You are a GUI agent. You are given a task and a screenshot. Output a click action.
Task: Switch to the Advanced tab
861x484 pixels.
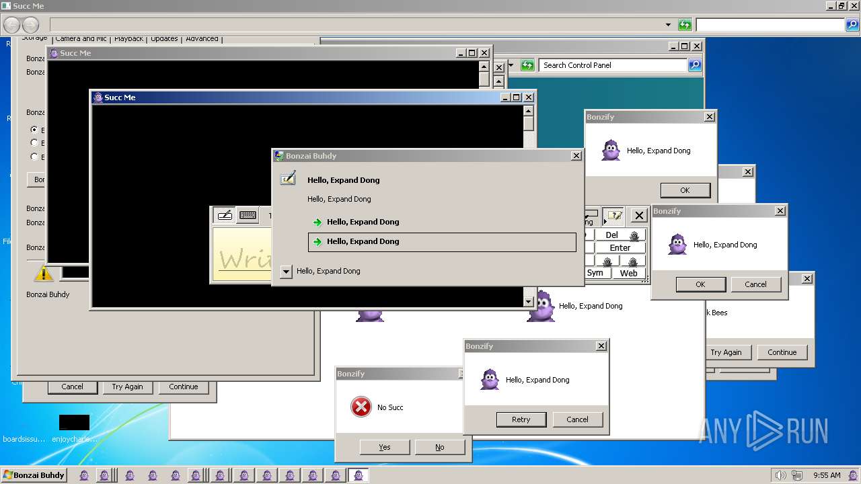[x=202, y=39]
